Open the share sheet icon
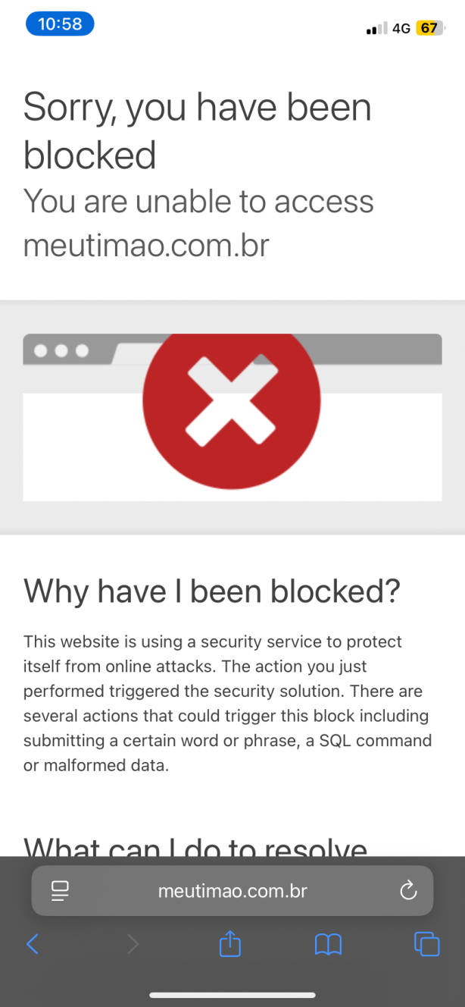 tap(229, 943)
